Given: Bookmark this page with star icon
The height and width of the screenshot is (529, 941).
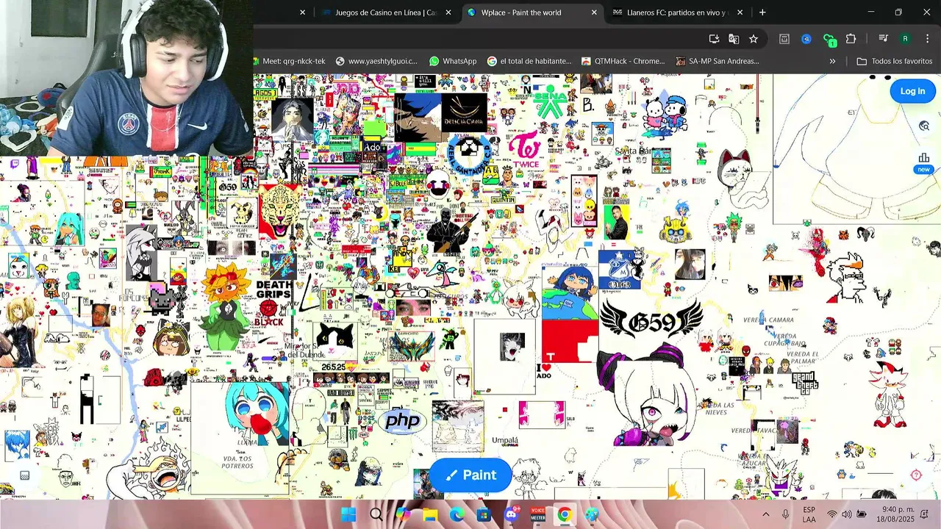Looking at the screenshot, I should [x=754, y=39].
